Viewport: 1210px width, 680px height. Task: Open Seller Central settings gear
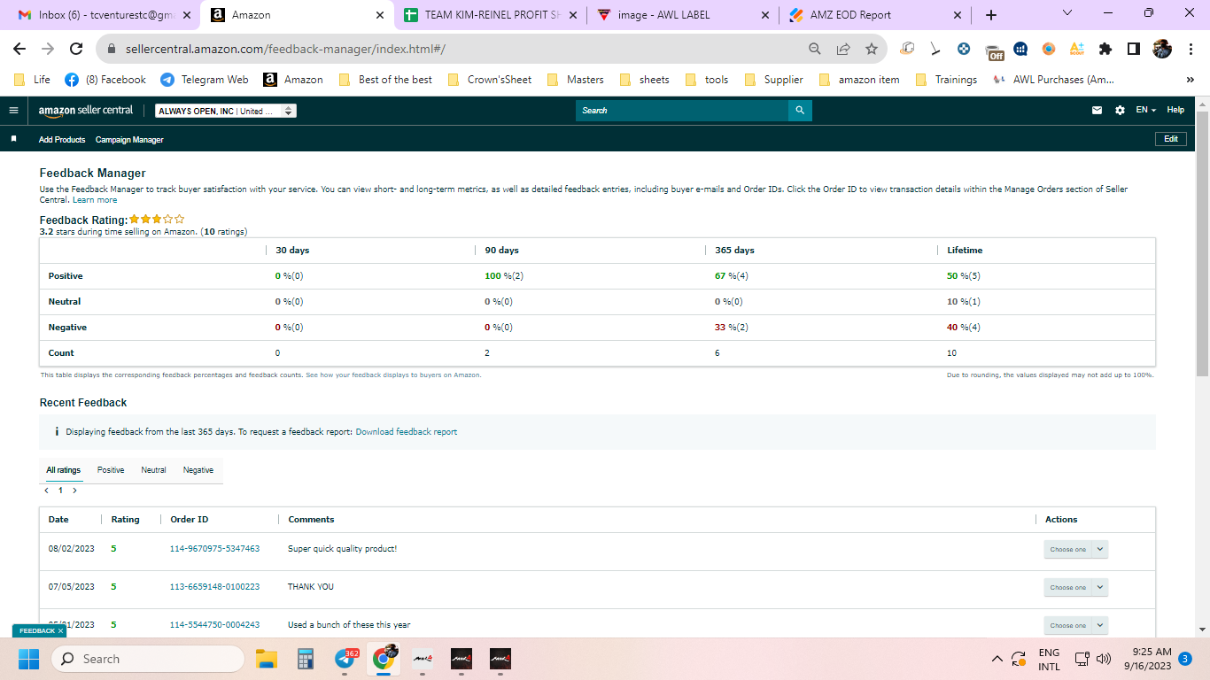click(x=1120, y=111)
